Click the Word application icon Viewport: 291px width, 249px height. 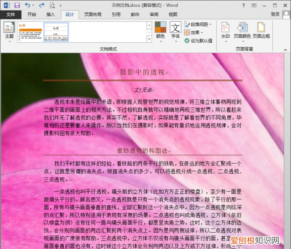(7, 5)
